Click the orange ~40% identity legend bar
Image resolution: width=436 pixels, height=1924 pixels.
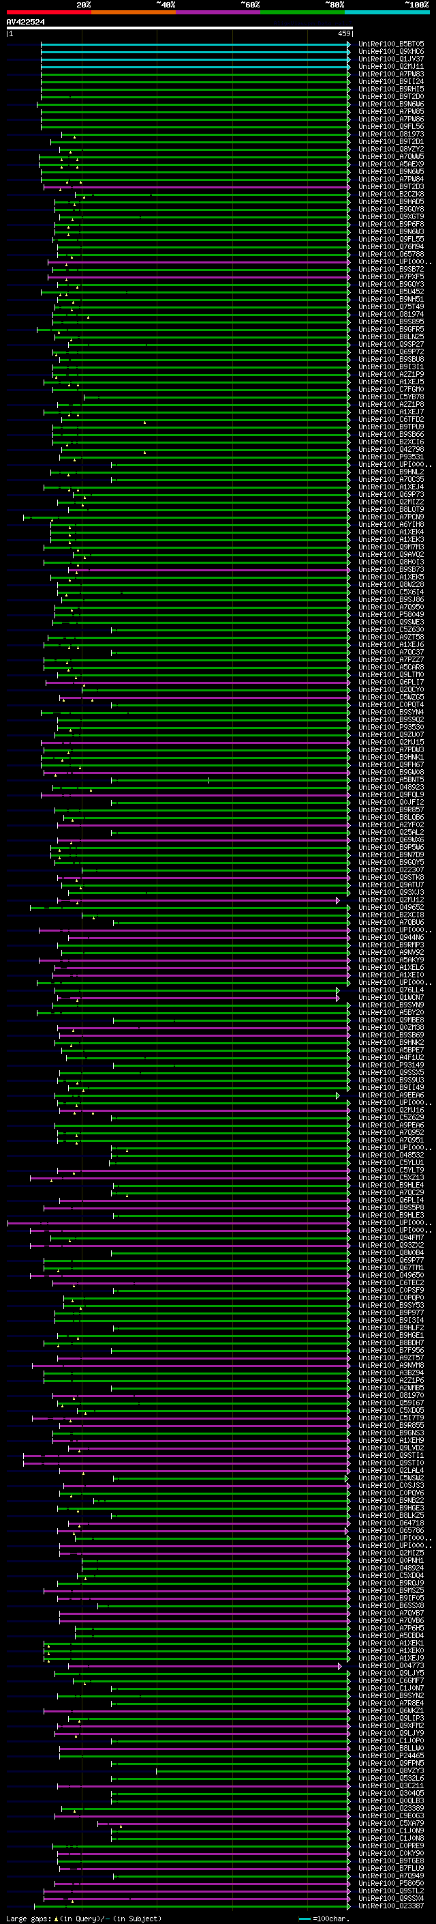(x=134, y=12)
